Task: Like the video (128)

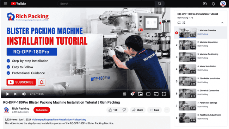Action: (113, 110)
